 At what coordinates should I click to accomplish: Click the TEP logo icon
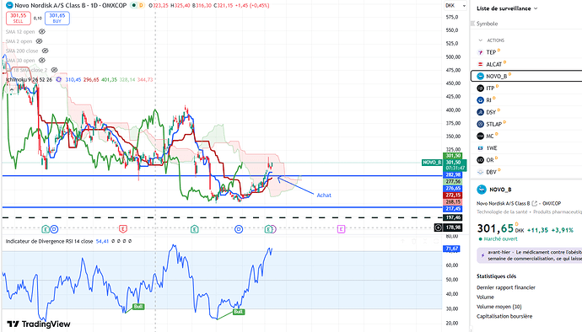click(x=480, y=52)
